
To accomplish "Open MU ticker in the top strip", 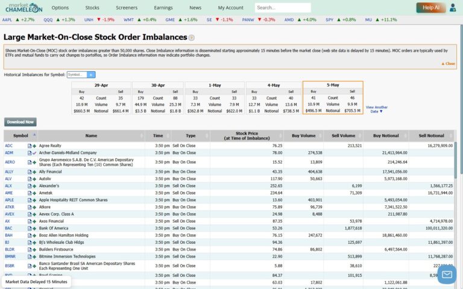I will coord(368,20).
